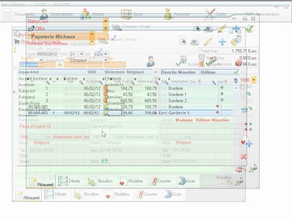Click the blue plus icon in Bon de commande window
This screenshot has height=219, width=292.
pos(222,42)
